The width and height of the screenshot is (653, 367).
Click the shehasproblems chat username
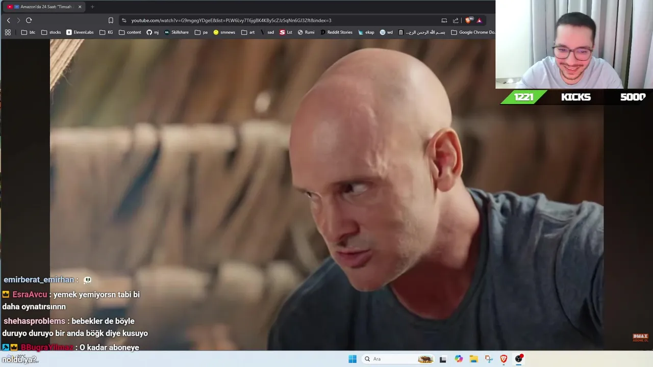34,321
